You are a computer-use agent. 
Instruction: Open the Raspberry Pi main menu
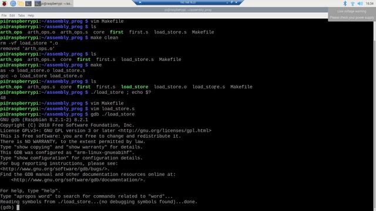pyautogui.click(x=4, y=4)
